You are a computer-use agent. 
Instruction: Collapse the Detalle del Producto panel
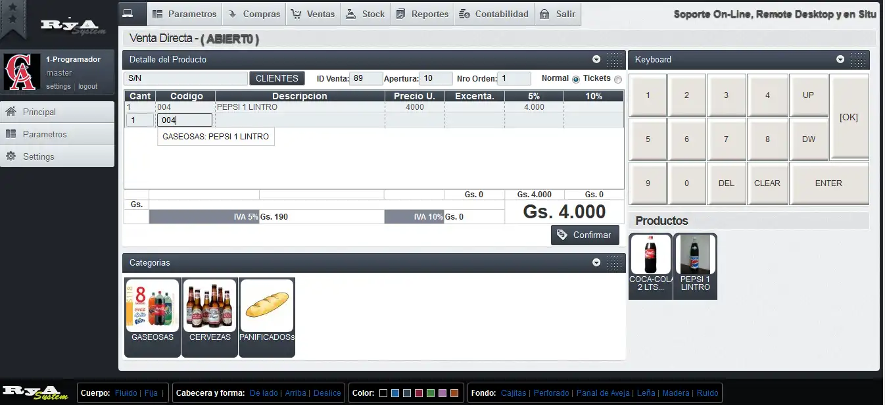tap(596, 59)
